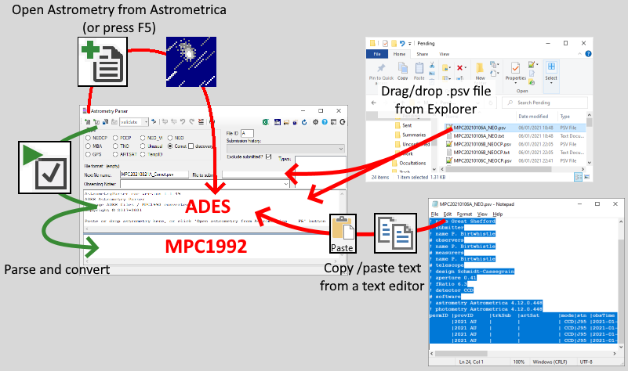Collapse the Explorer ribbon with the chevron
Viewport: 628px width, 371px height.
coord(579,53)
